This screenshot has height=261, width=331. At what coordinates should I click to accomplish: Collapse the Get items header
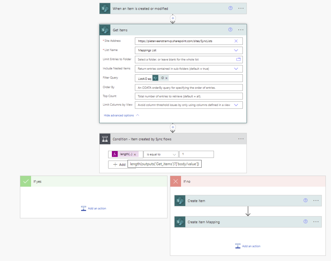(173, 30)
